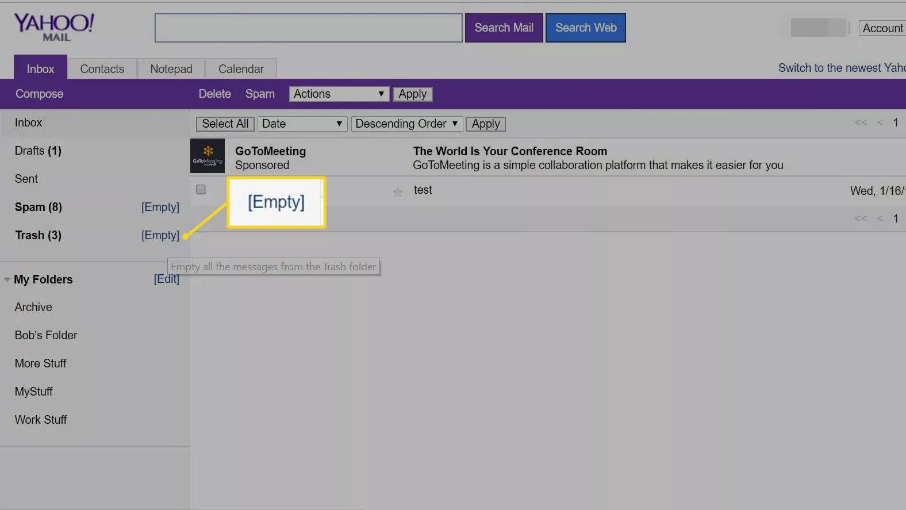906x510 pixels.
Task: Open the Spam (8) folder
Action: point(38,207)
